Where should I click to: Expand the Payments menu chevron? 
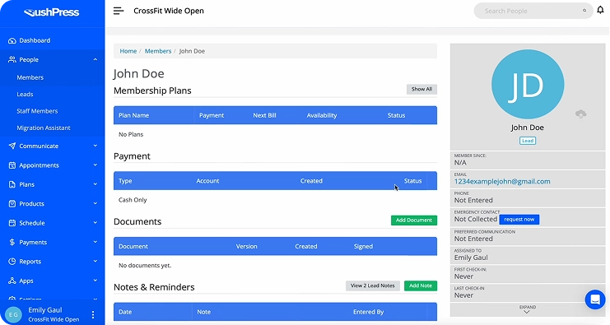point(95,242)
